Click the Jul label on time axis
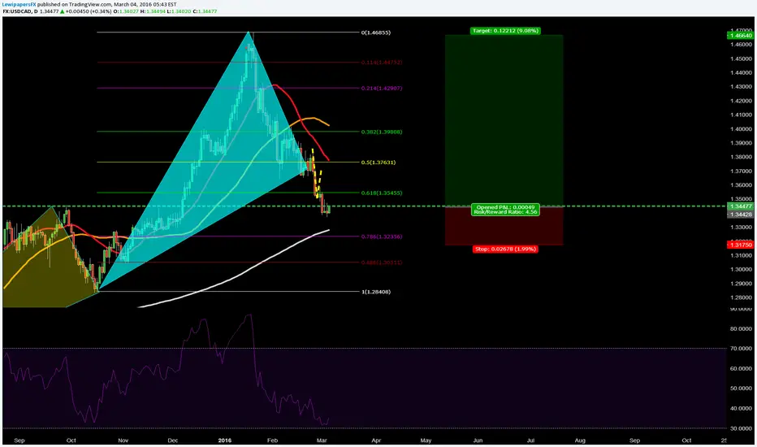 pos(530,440)
